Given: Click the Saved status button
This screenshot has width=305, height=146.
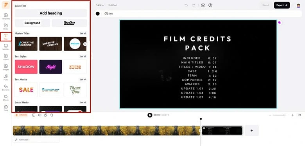Looking at the screenshot, I should pos(266,5).
